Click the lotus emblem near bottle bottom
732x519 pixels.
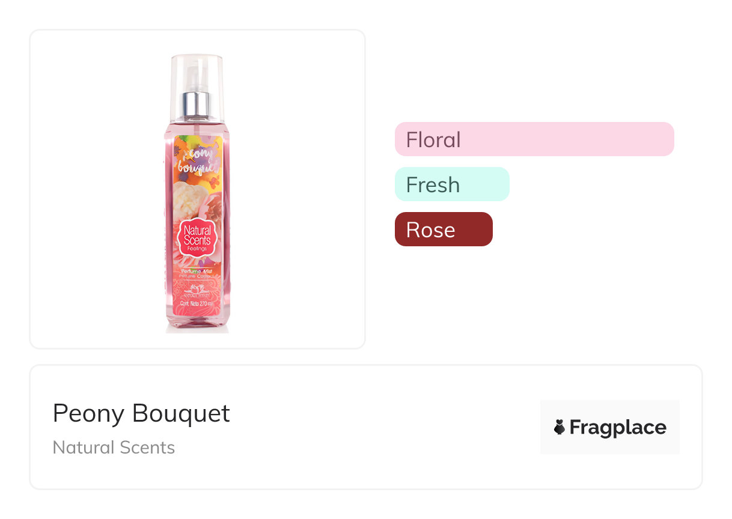point(198,294)
